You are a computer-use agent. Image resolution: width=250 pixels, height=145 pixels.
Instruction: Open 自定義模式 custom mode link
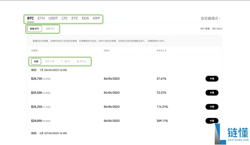click(210, 18)
